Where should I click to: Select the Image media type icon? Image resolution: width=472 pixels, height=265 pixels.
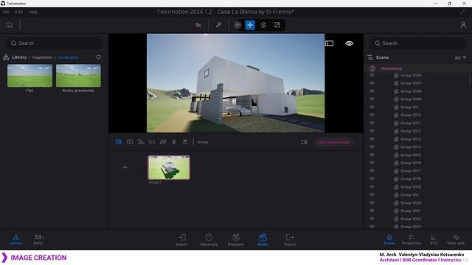[119, 142]
